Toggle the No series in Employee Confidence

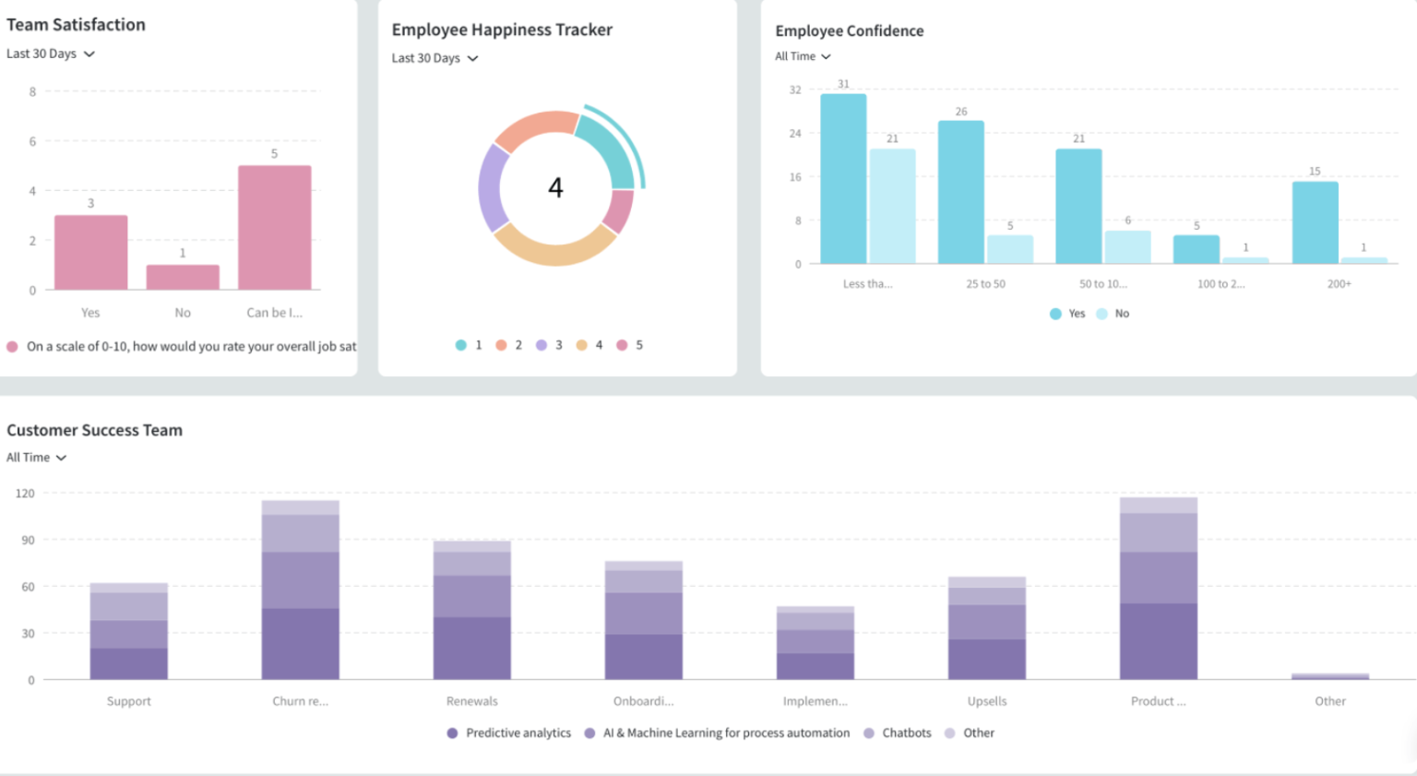pos(1104,313)
